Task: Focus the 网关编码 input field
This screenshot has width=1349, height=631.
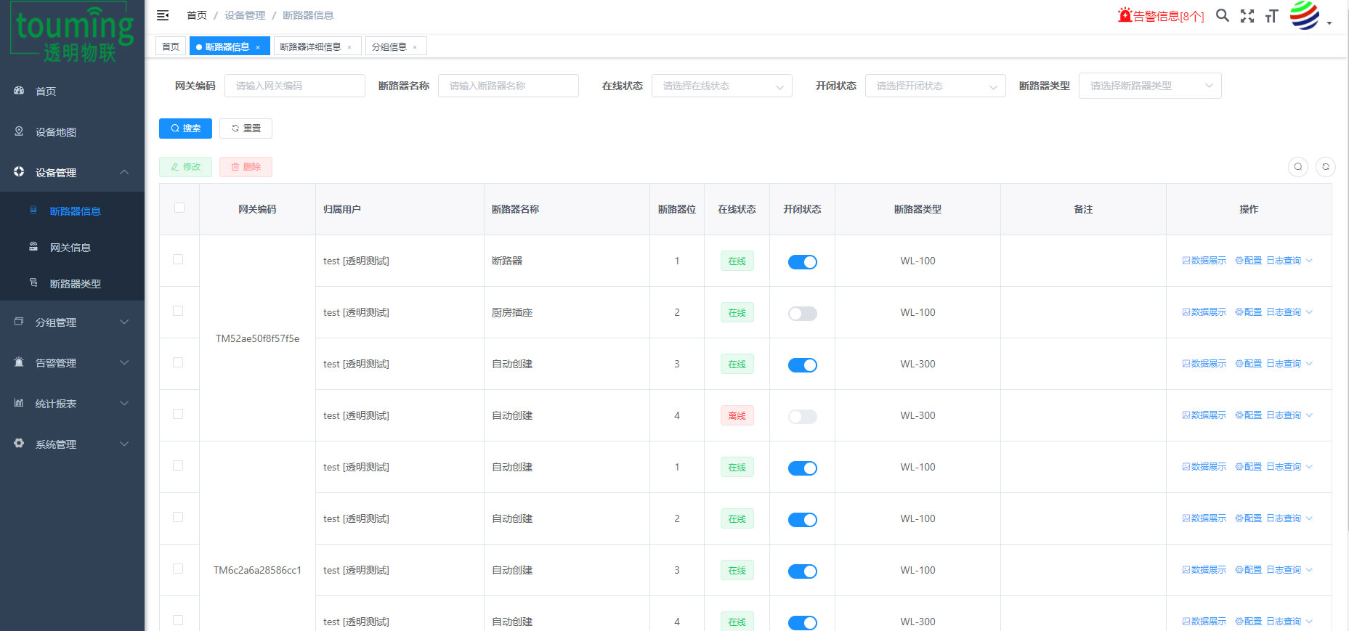Action: click(x=294, y=86)
